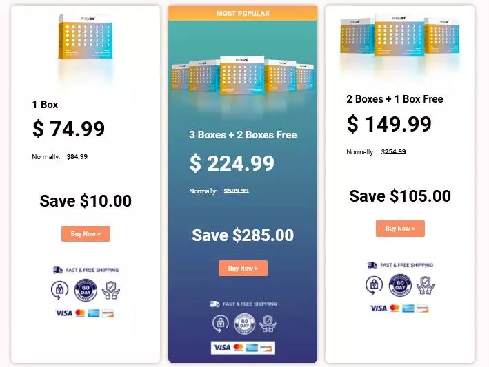Click Buy Now for the 1 Box plan
The image size is (489, 367).
(x=86, y=234)
